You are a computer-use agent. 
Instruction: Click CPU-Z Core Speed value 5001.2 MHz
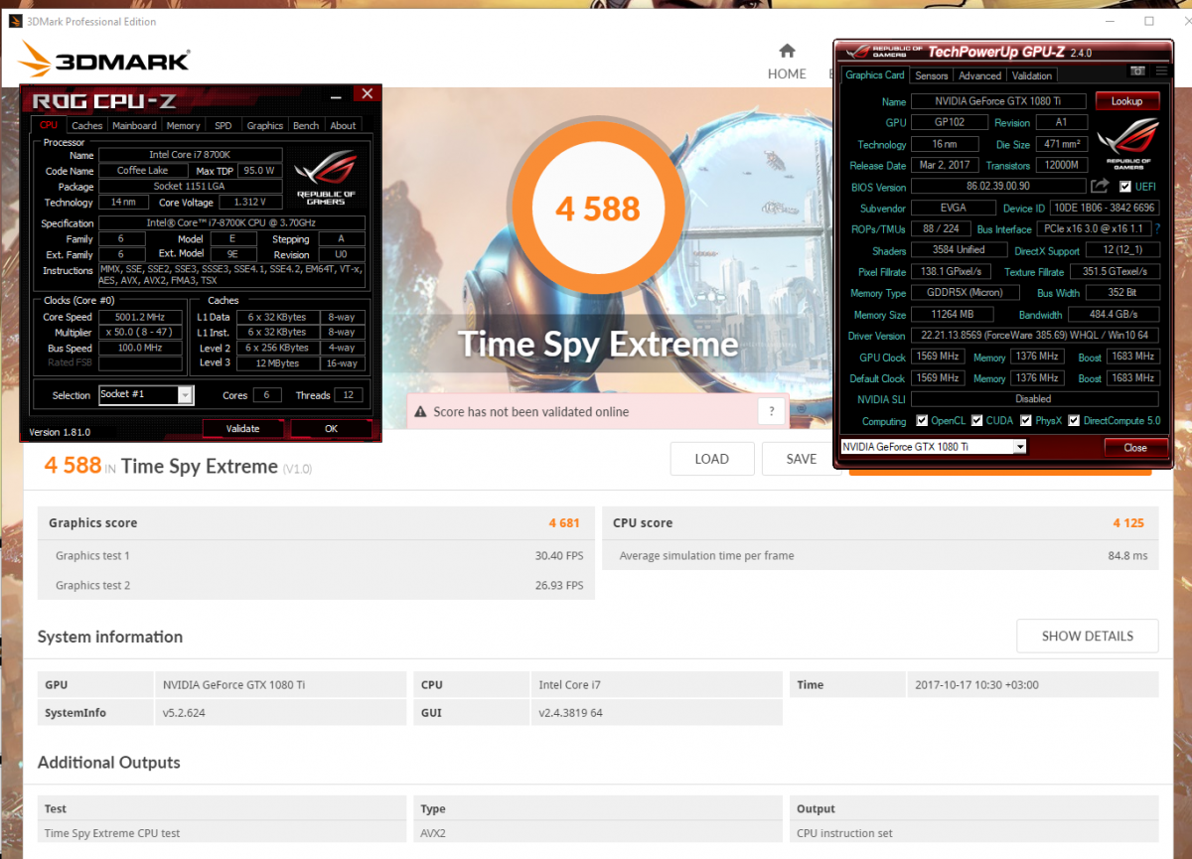[138, 317]
